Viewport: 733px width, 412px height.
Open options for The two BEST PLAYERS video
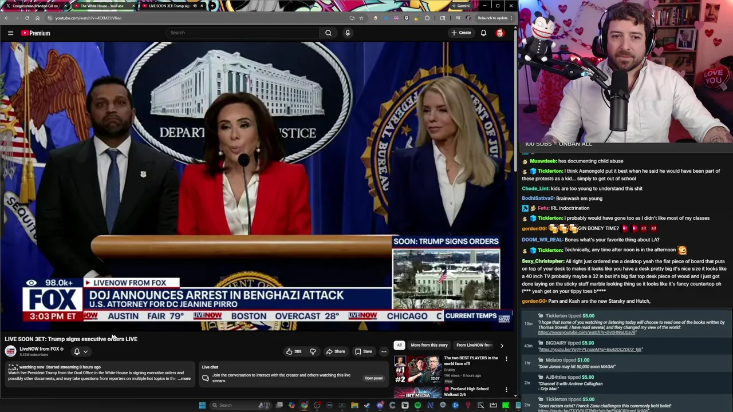(506, 359)
